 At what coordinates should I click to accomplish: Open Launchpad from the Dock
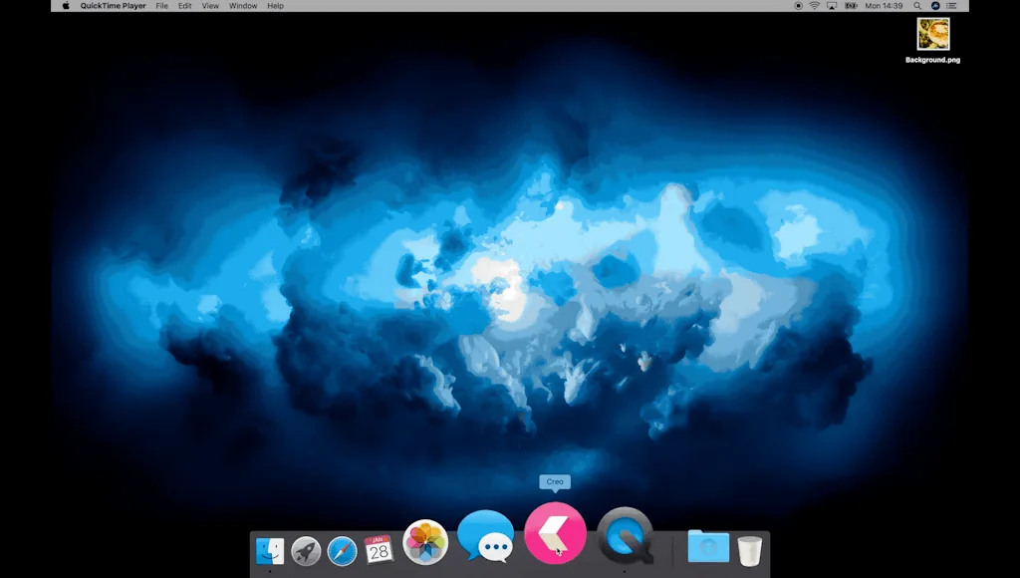point(304,548)
